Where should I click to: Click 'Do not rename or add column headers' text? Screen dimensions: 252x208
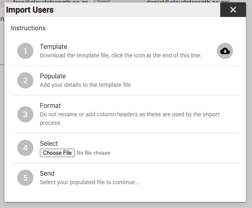point(130,118)
